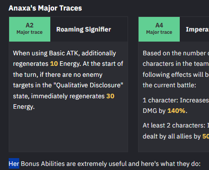Click the 1 character effect line
The height and width of the screenshot is (170, 209).
[176, 100]
